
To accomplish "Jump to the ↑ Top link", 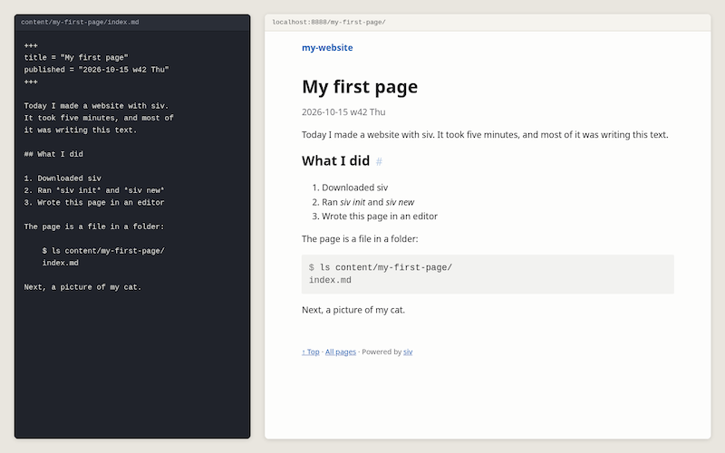I will (310, 352).
